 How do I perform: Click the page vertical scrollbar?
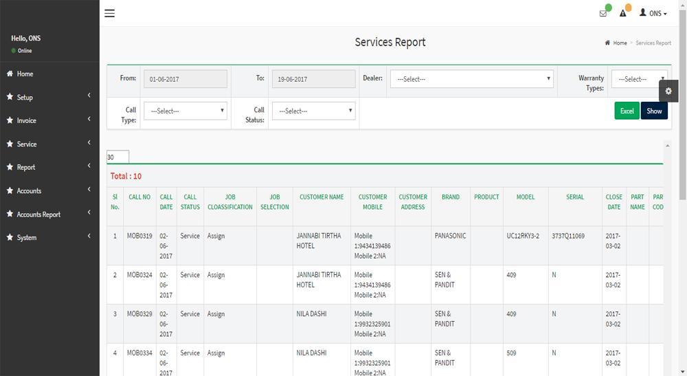pos(683,105)
